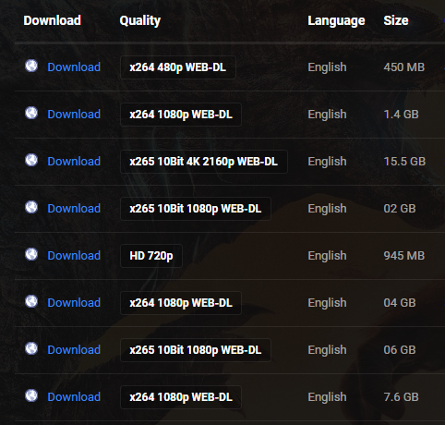The width and height of the screenshot is (445, 425).
Task: Click globe icon in the 04 GB row
Action: click(x=31, y=301)
